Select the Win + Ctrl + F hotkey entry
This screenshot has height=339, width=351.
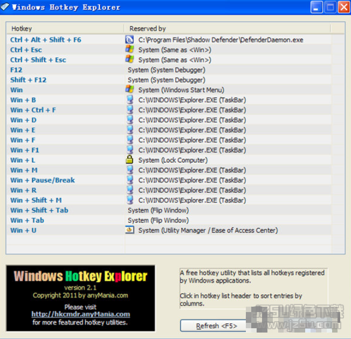point(33,110)
